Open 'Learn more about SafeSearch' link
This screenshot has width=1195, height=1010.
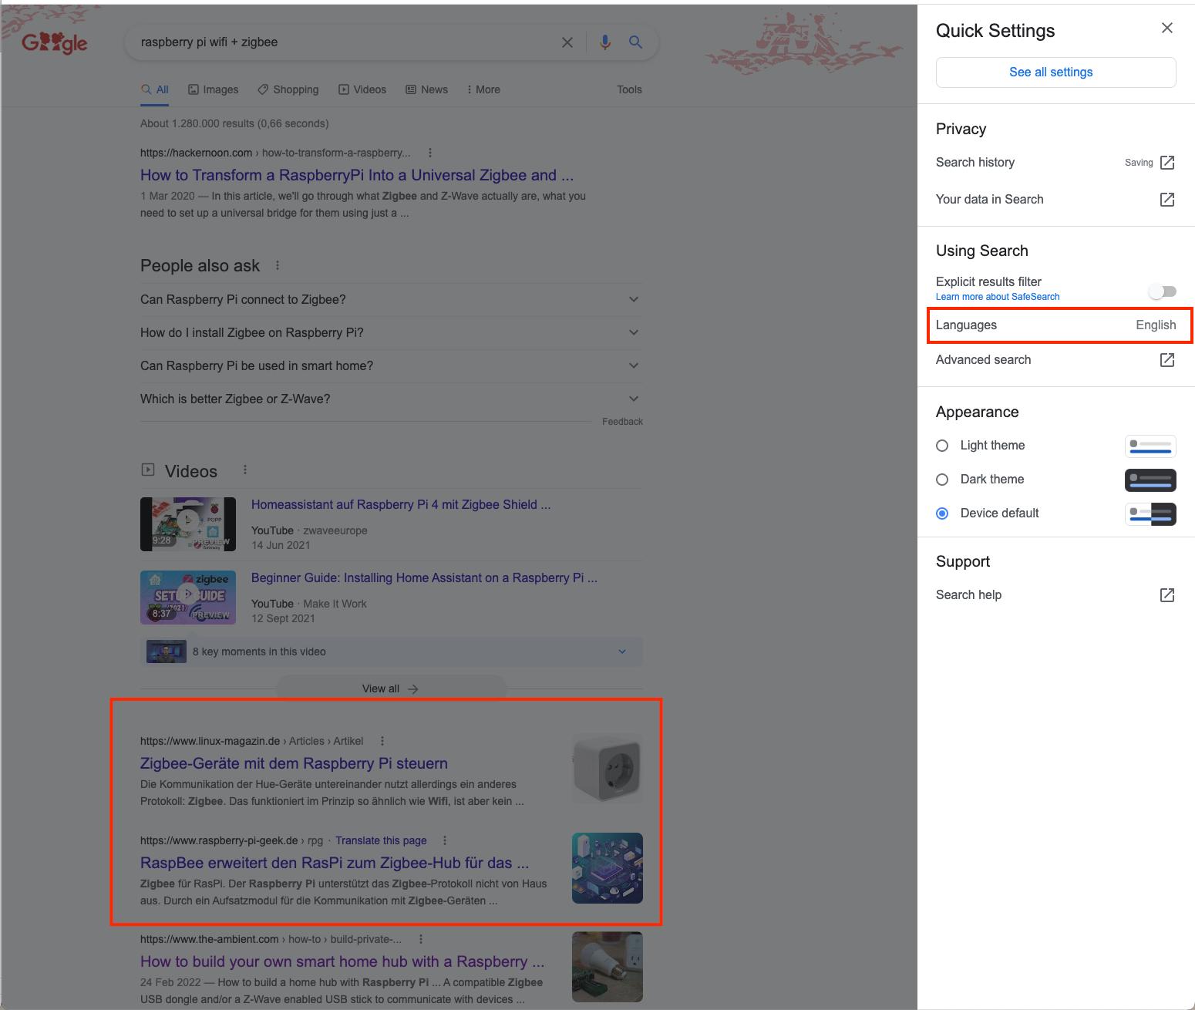click(998, 297)
